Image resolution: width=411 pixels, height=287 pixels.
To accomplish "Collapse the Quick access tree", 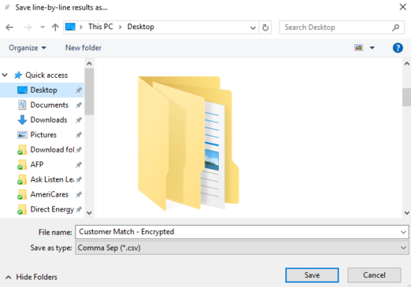I will [5, 75].
